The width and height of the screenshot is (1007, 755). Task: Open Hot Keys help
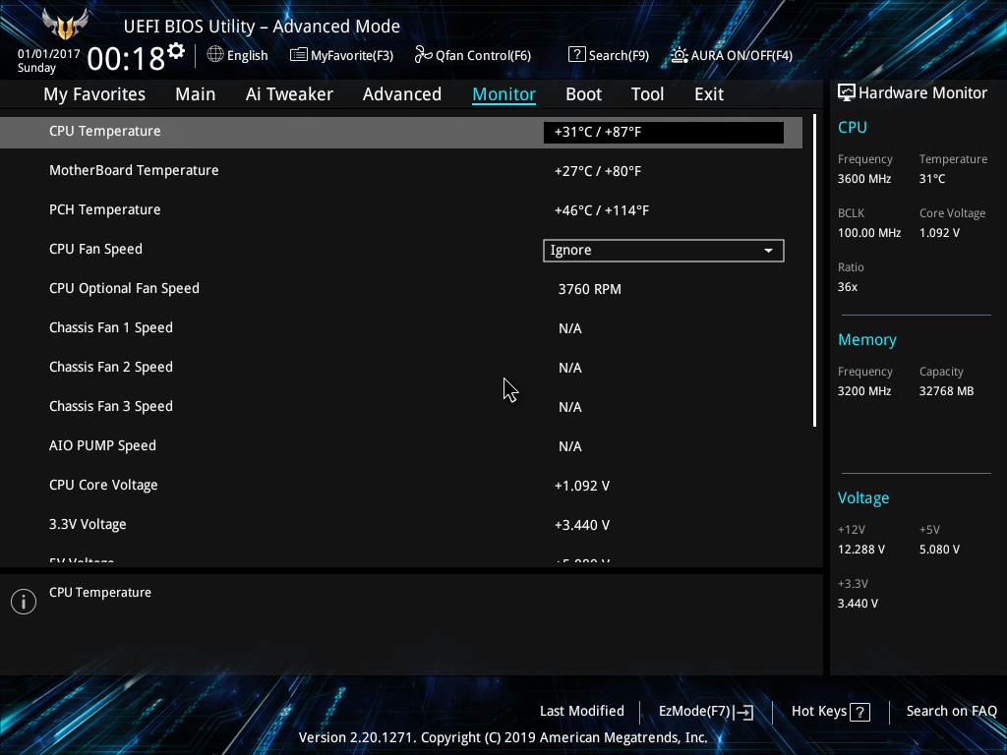pyautogui.click(x=831, y=712)
